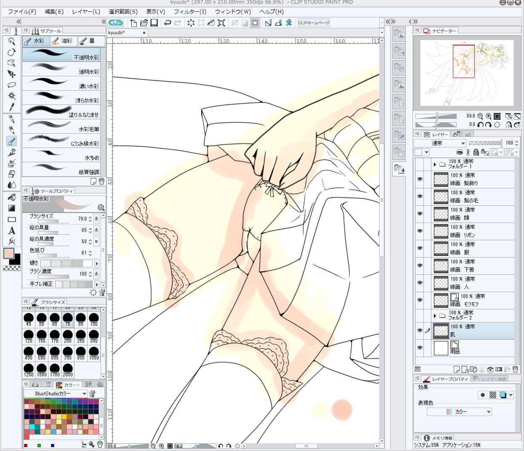The height and width of the screenshot is (451, 524).
Task: Open the レイヤー(L) menu
Action: 86,11
